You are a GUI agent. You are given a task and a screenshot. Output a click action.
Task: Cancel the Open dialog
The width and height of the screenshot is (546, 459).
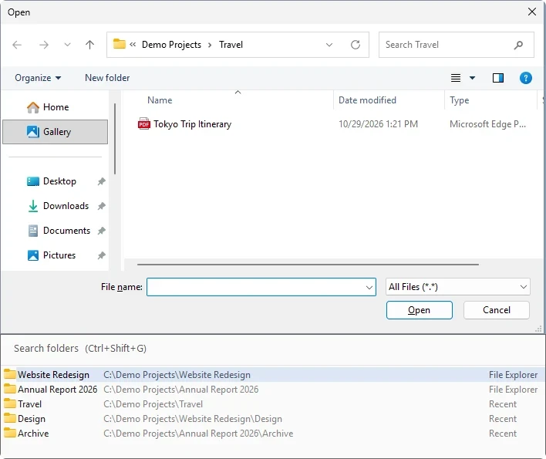coord(496,310)
